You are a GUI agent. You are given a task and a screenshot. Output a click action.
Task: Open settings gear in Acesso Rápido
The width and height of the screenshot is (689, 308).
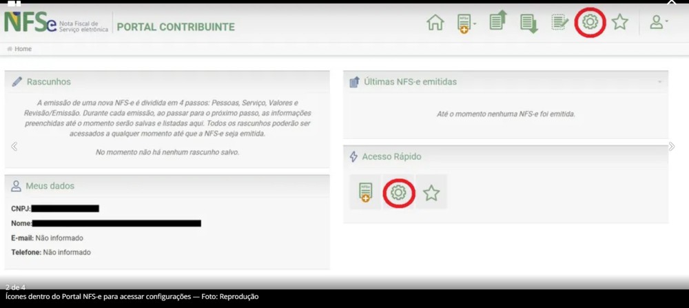pos(398,192)
